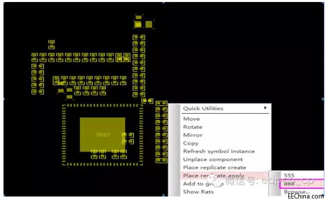Click the Quick Utilities arrow indicator

click(265, 108)
